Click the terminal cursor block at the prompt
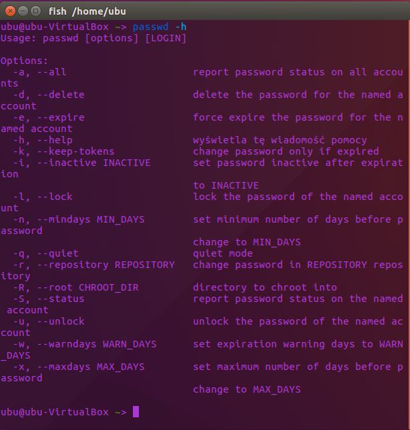This screenshot has width=410, height=430. tap(136, 411)
